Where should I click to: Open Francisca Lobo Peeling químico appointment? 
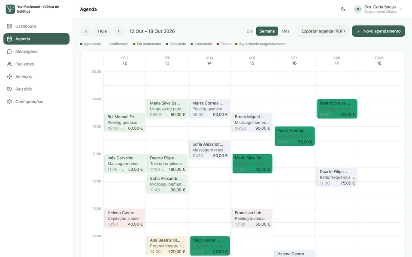tap(252, 218)
